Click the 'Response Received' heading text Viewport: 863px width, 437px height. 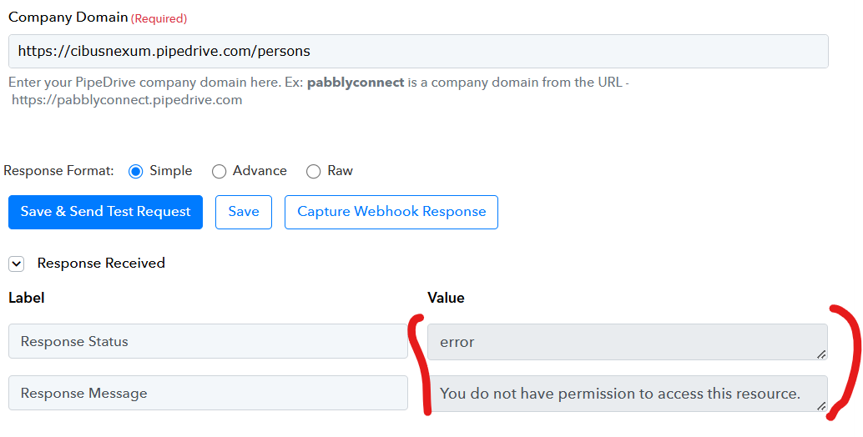101,264
